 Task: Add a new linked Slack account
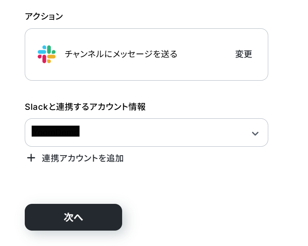click(75, 158)
